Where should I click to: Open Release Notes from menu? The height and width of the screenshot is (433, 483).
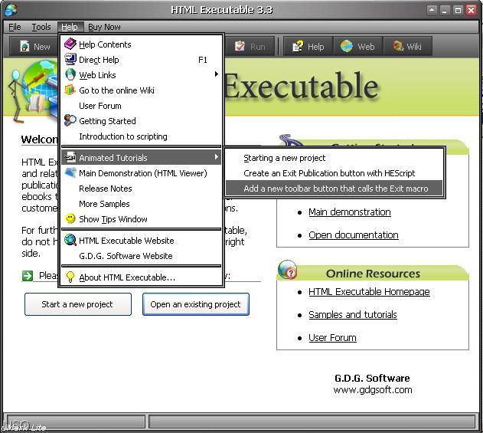coord(141,189)
